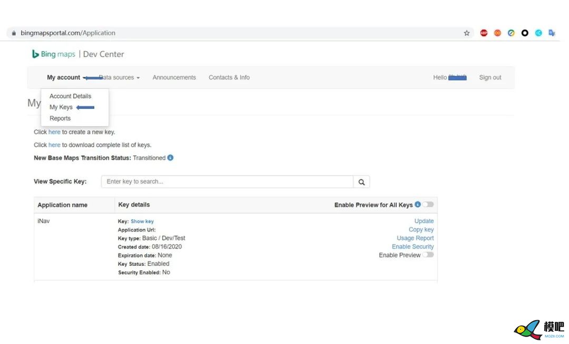Click info icon next to Transitioned status

click(x=170, y=158)
